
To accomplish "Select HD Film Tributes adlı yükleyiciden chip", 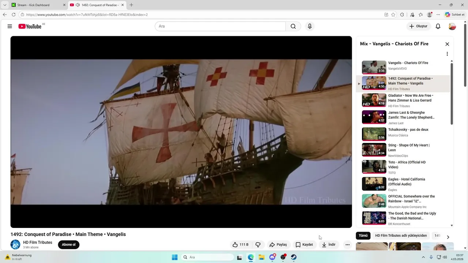I will [x=401, y=236].
